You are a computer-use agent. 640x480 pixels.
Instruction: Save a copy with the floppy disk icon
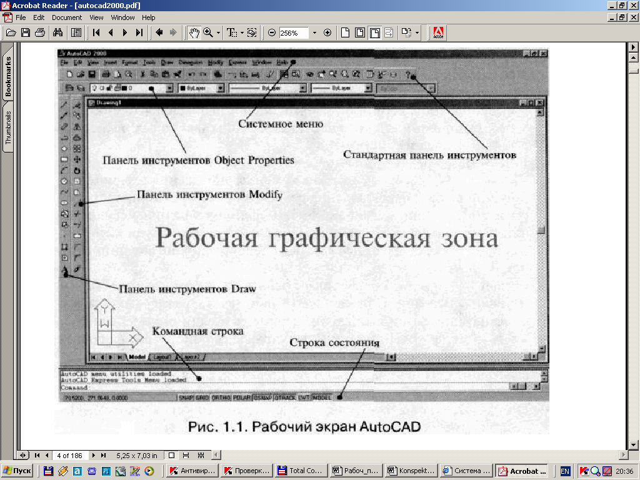click(25, 32)
